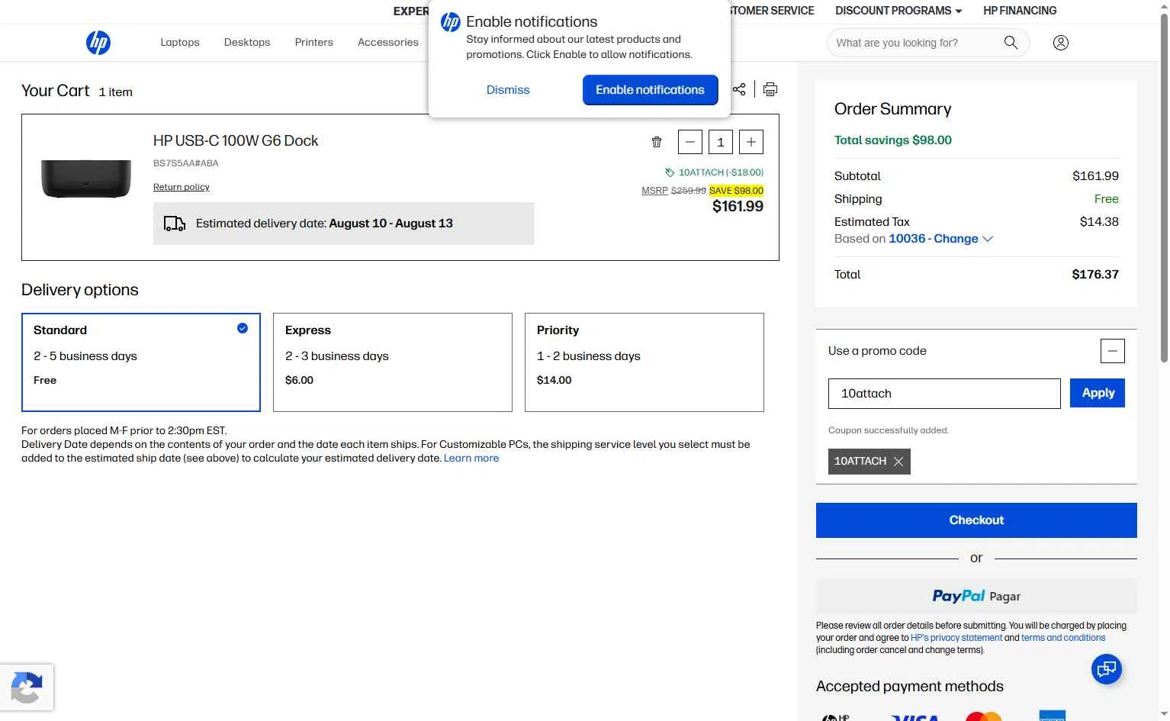Click Learn more delivery link
The width and height of the screenshot is (1170, 721).
471,459
